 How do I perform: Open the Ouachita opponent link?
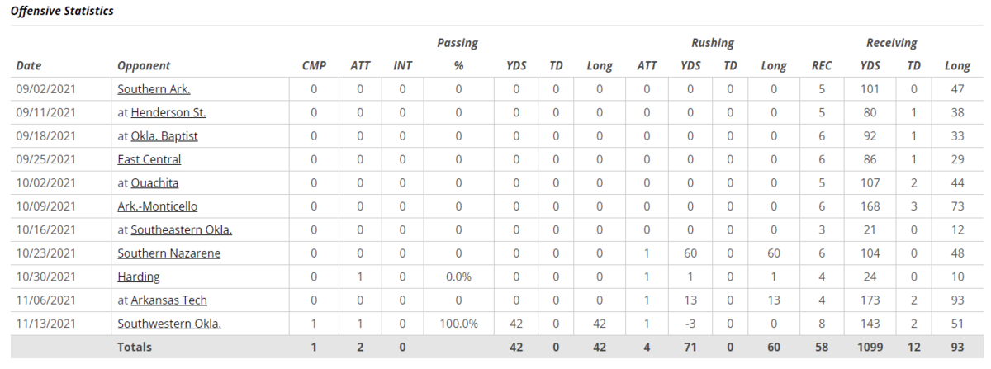click(154, 182)
